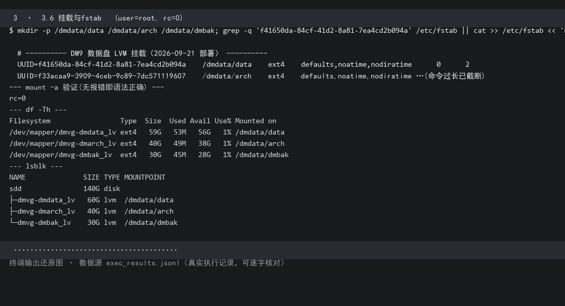This screenshot has width=565, height=306.
Task: Click the "53M" used value
Action: tap(180, 132)
